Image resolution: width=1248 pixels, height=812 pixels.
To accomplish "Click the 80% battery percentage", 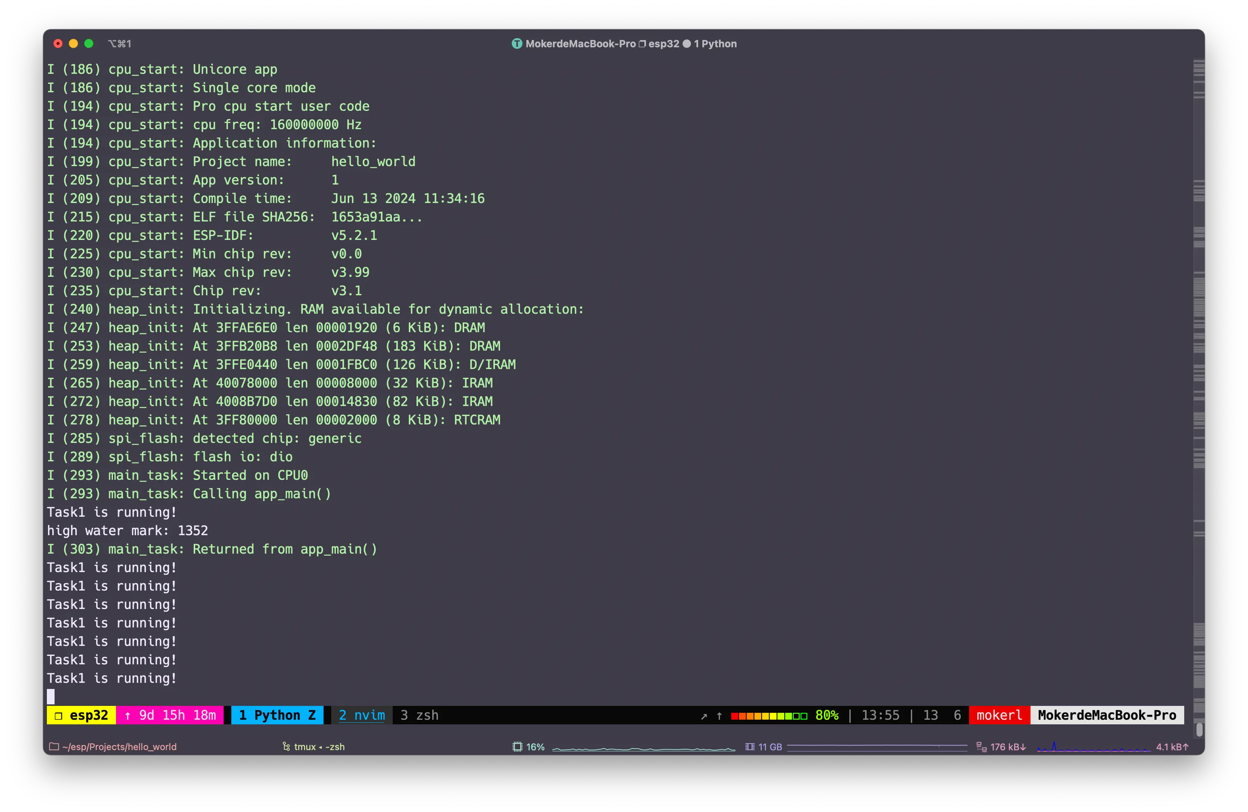I will 826,715.
